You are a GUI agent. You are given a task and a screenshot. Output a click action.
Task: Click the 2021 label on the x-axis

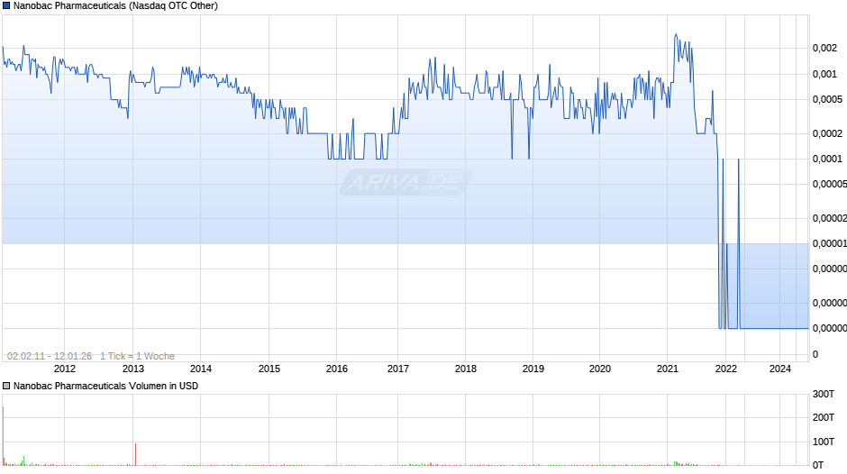point(667,369)
